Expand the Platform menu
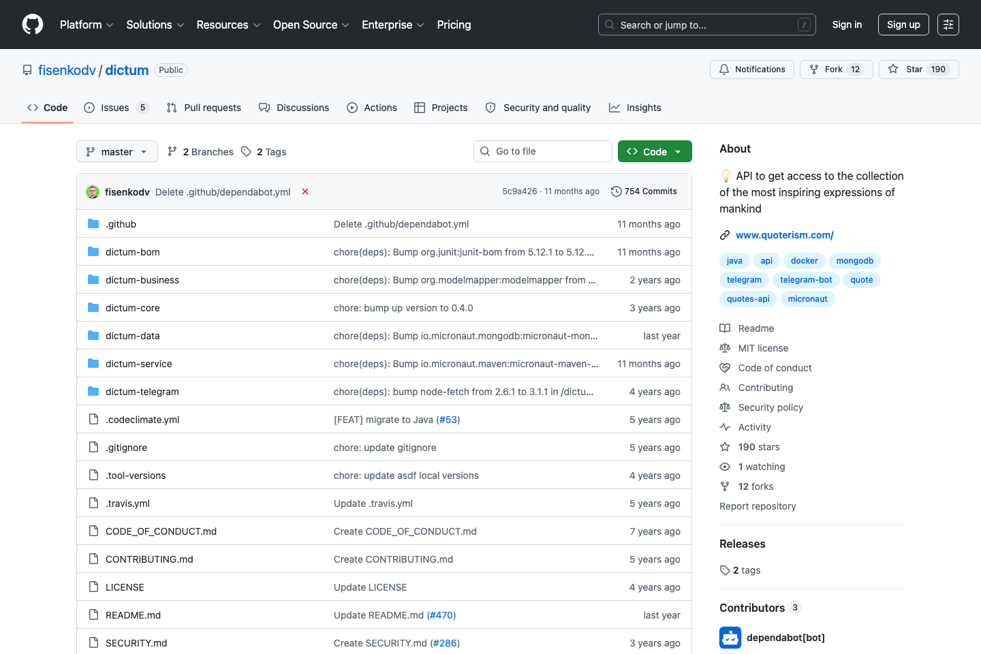Viewport: 981px width, 654px height. click(86, 25)
